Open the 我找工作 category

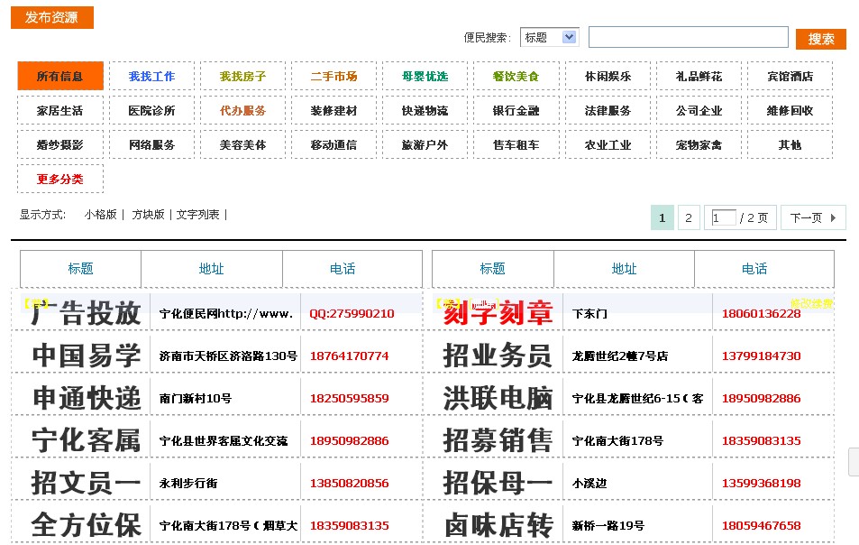point(151,76)
